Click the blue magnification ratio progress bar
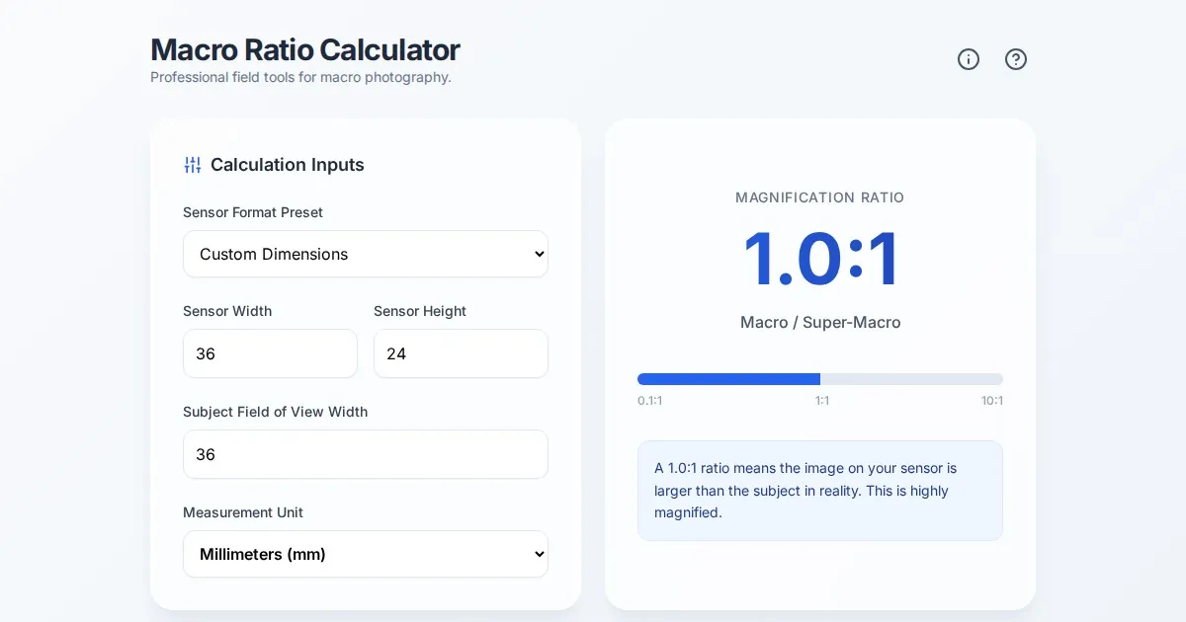 [729, 379]
